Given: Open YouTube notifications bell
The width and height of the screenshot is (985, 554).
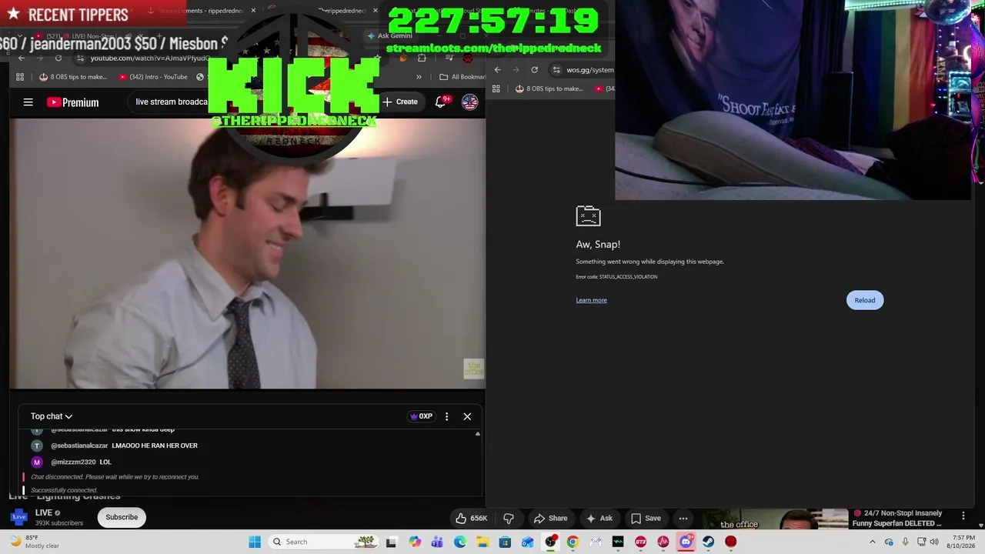Looking at the screenshot, I should pyautogui.click(x=442, y=102).
